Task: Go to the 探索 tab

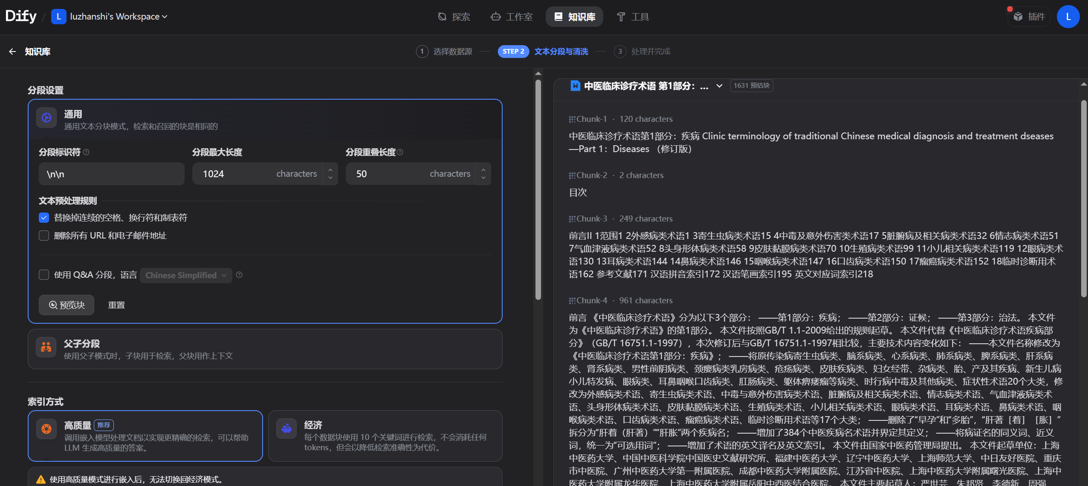Action: (x=454, y=17)
